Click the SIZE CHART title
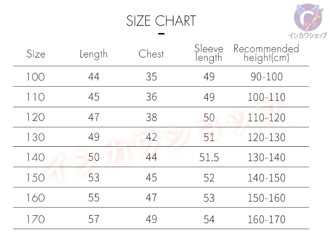 (x=161, y=21)
